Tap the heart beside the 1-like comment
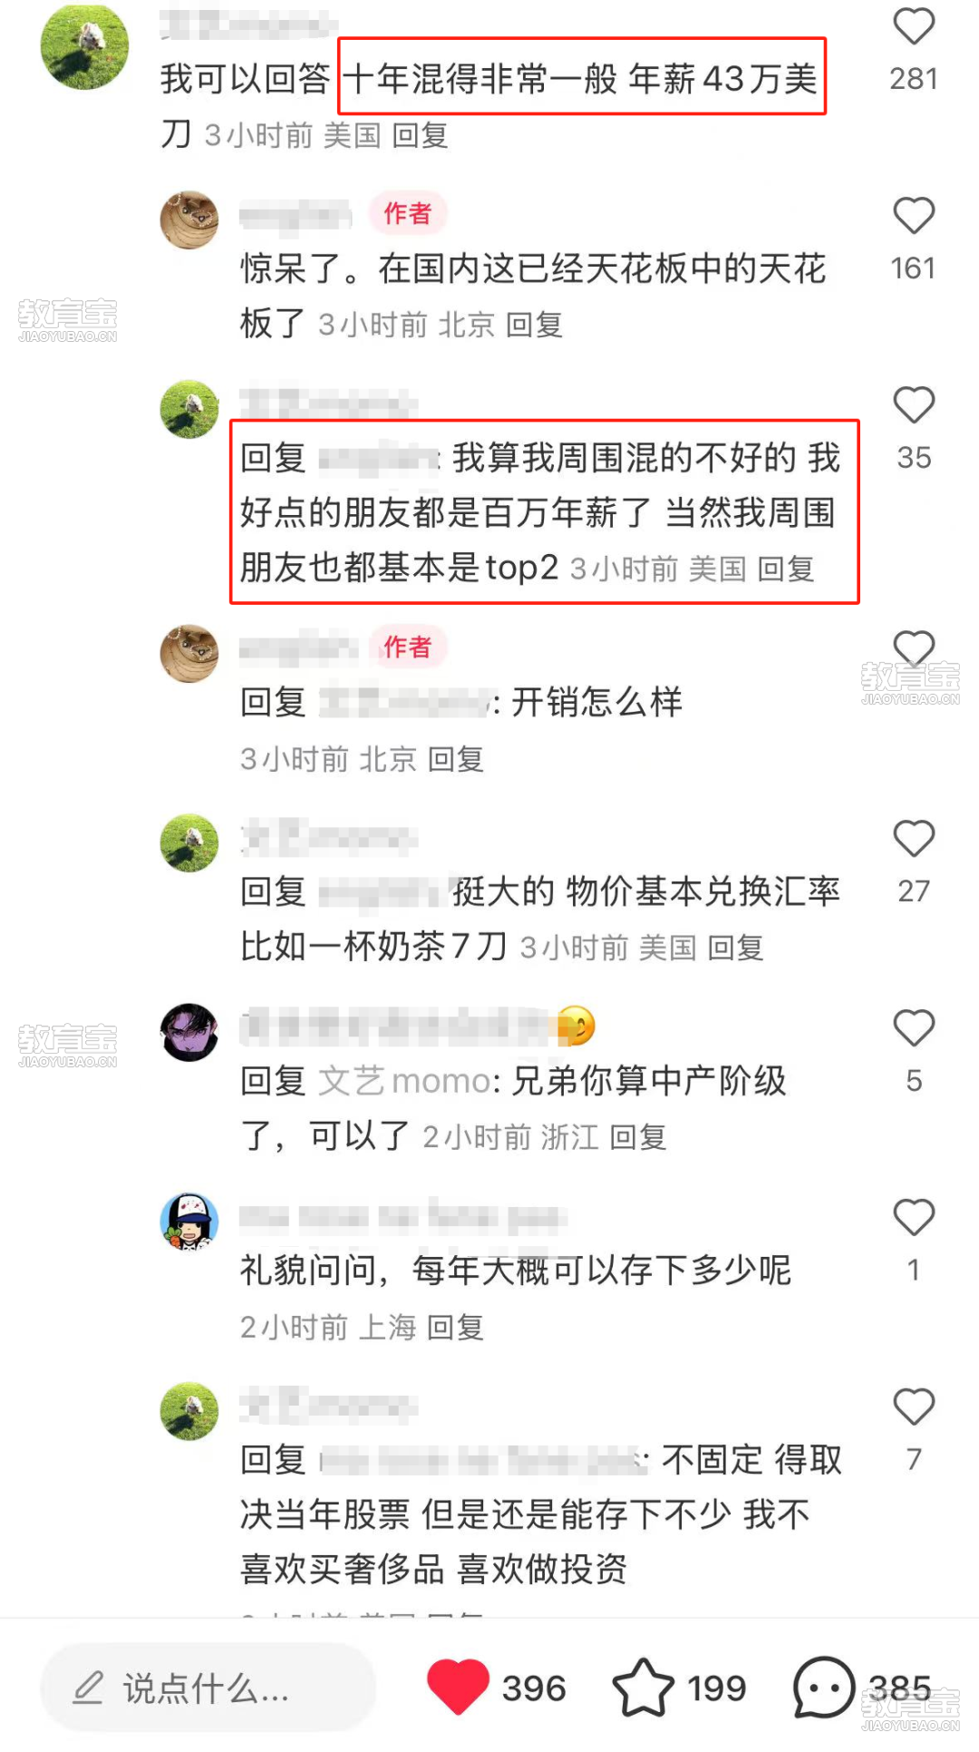This screenshot has width=979, height=1752. (914, 1218)
